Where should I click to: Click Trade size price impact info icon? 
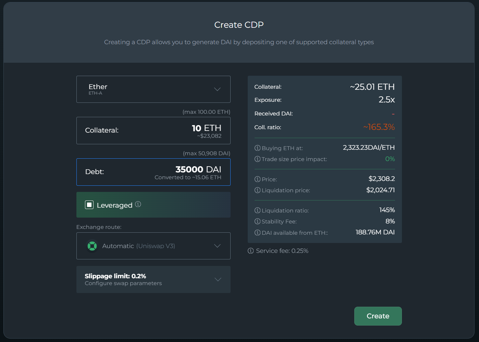pos(258,159)
